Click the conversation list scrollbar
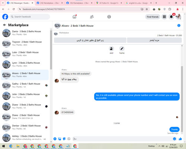Viewport: 186px width, 149px height. click(51, 50)
